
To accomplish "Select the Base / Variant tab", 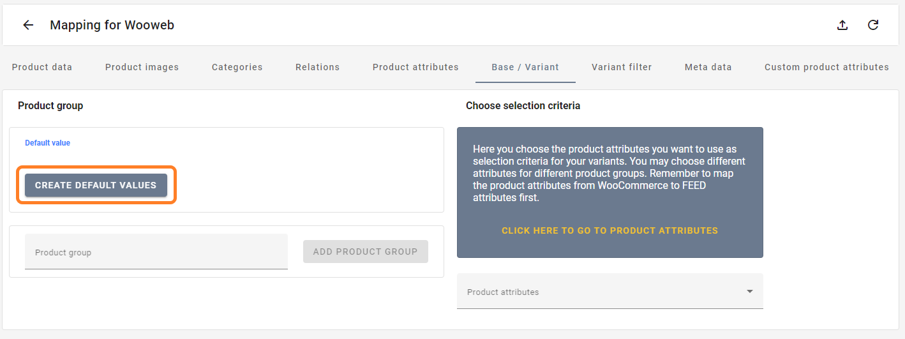I will tap(525, 67).
